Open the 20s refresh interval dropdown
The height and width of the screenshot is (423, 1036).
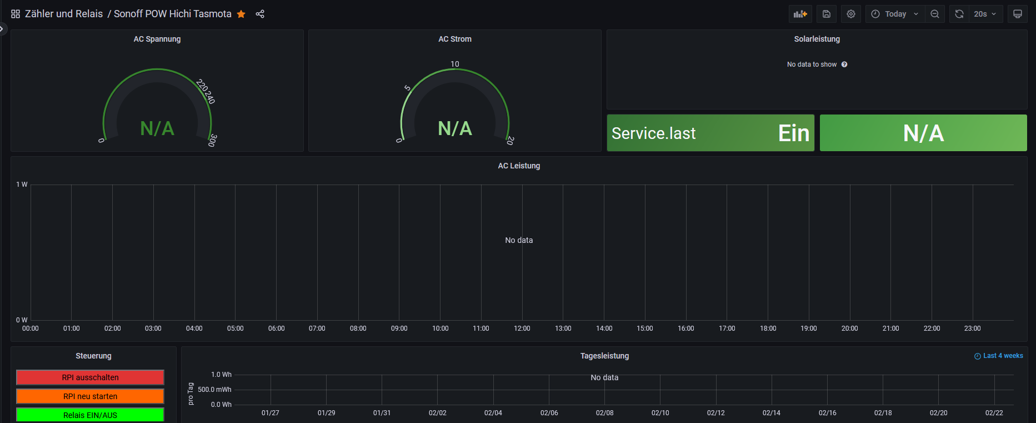point(985,14)
